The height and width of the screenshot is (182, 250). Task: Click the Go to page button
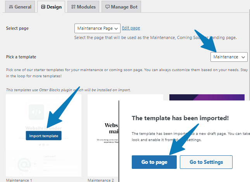[154, 162]
